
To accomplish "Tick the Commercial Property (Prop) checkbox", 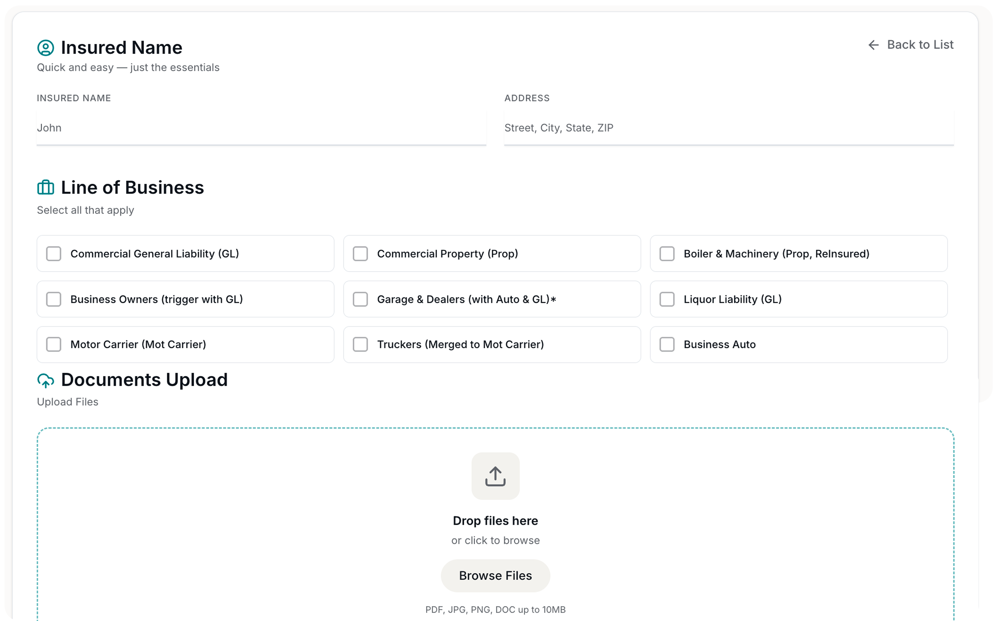I will (360, 254).
